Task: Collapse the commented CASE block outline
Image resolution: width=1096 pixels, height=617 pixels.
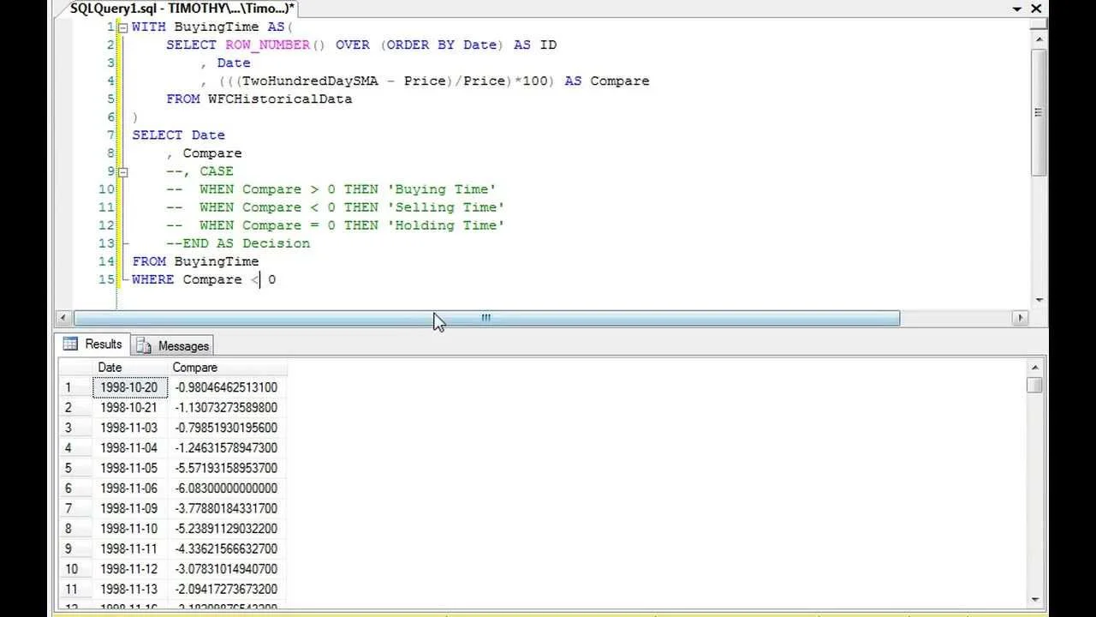Action: (123, 171)
